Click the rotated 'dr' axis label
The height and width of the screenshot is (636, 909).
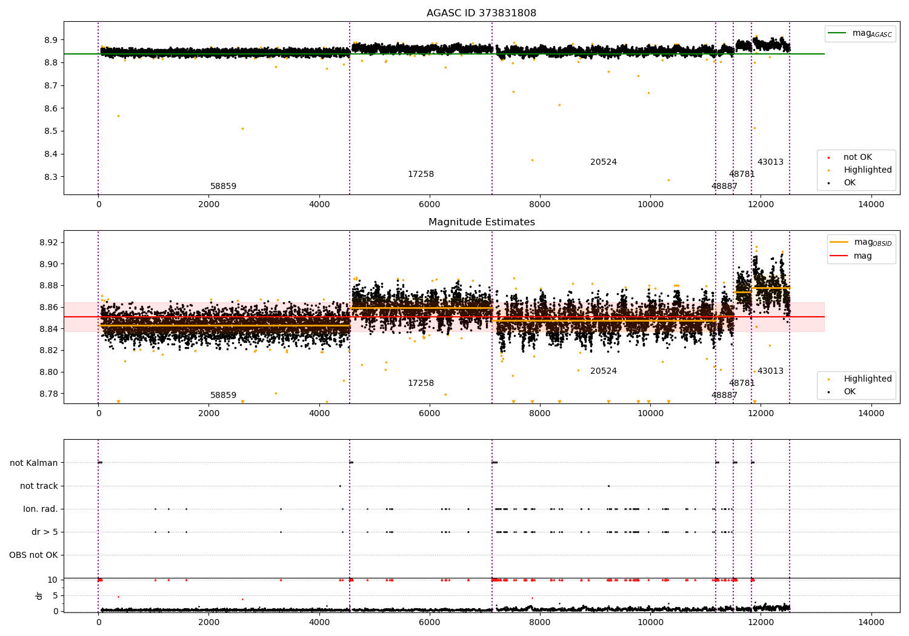point(39,595)
